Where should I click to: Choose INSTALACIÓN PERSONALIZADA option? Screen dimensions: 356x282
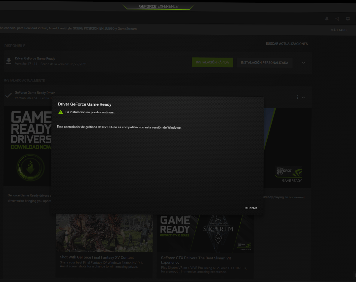pos(265,63)
